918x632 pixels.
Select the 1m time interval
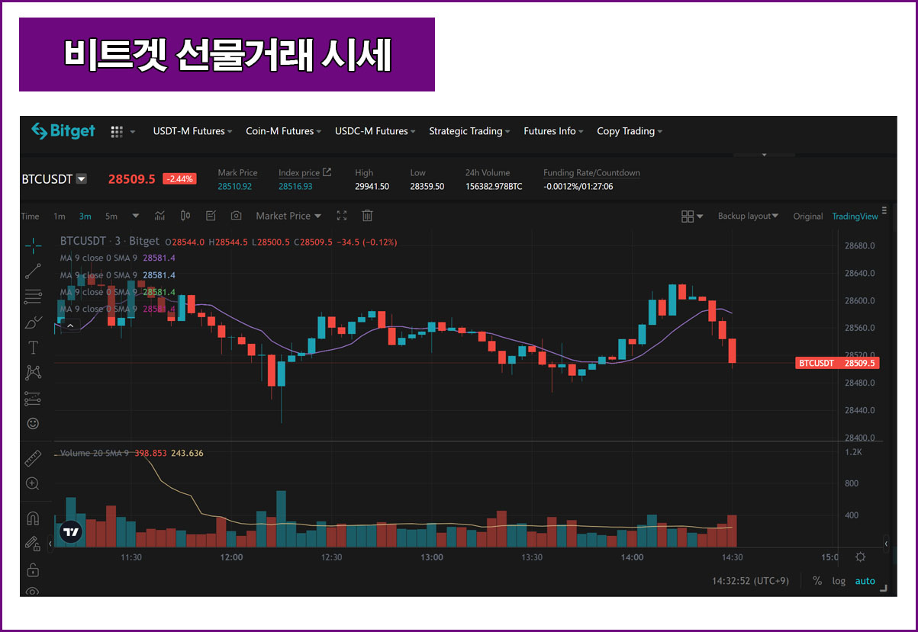point(60,217)
